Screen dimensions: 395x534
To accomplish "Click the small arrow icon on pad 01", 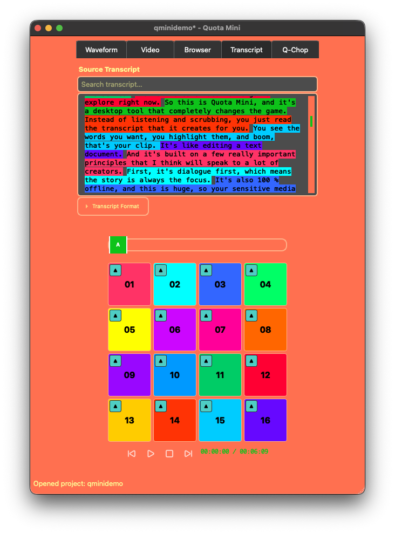I will coord(115,270).
